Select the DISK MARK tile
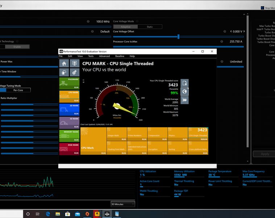Image resolution: width=275 pixels, height=218 pixels. (x=69, y=149)
